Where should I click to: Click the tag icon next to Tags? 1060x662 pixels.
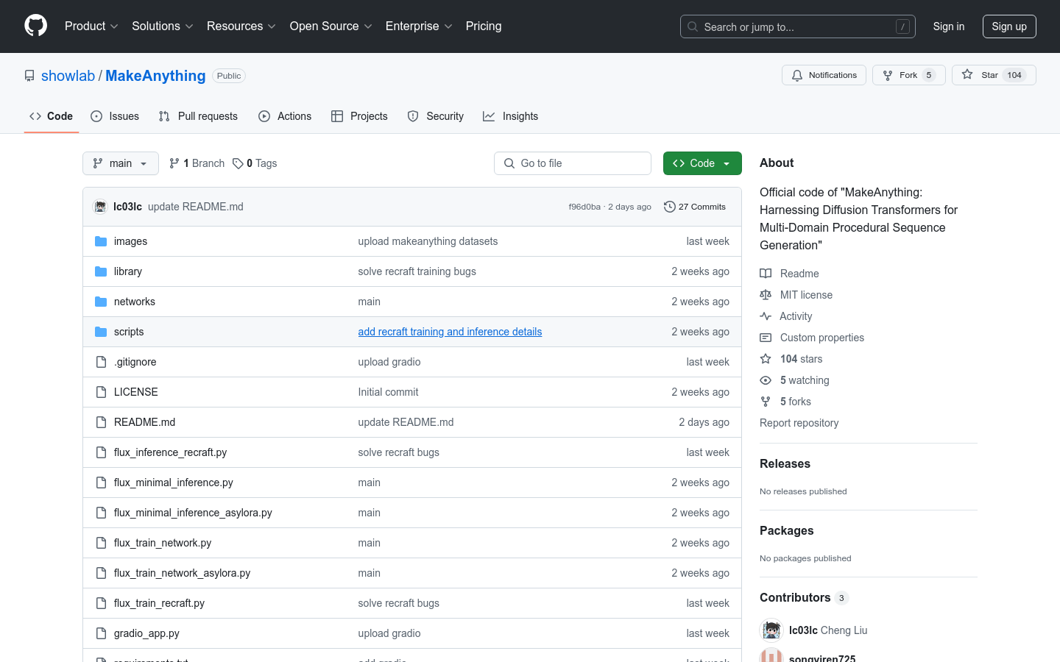tap(238, 163)
